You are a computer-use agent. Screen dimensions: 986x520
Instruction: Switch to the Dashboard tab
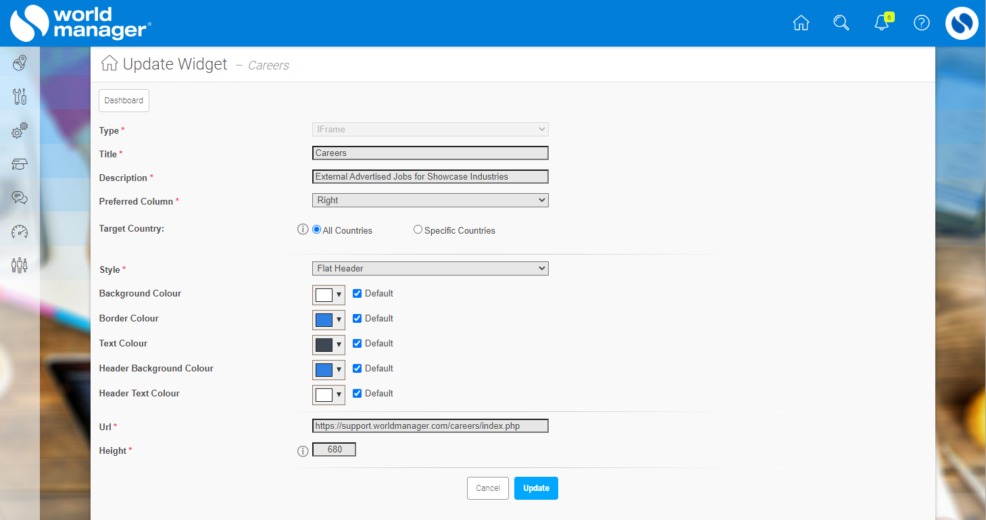tap(124, 100)
